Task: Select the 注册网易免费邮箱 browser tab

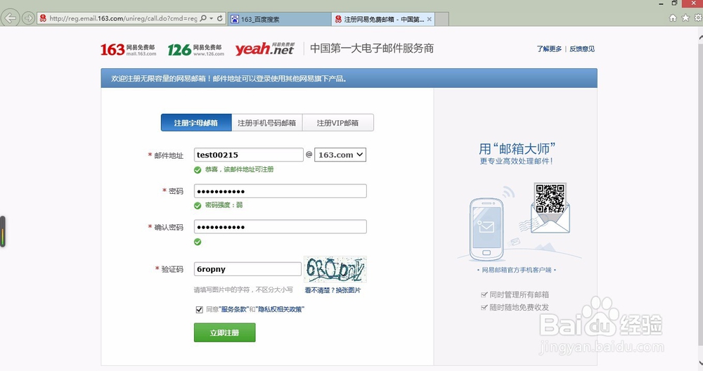Action: (x=383, y=19)
